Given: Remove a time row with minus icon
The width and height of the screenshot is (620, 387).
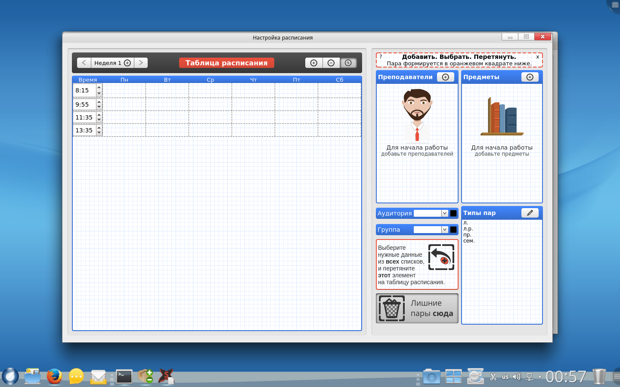Looking at the screenshot, I should [331, 63].
